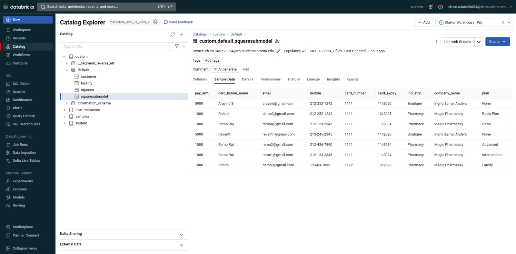This screenshot has width=516, height=254.
Task: Open the Create dropdown button
Action: tap(498, 42)
